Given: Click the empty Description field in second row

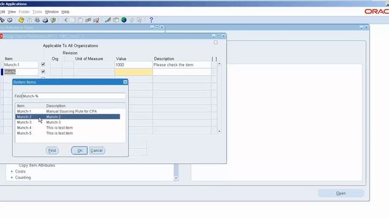Looking at the screenshot, I should pyautogui.click(x=182, y=72).
